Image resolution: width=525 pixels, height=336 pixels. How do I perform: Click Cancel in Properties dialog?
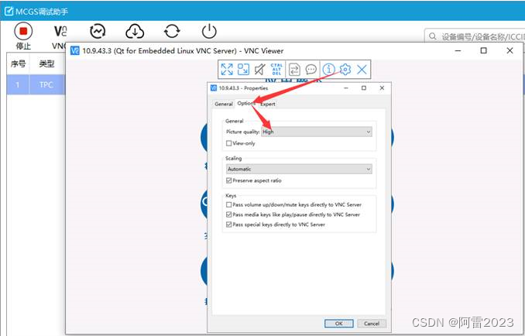click(372, 324)
